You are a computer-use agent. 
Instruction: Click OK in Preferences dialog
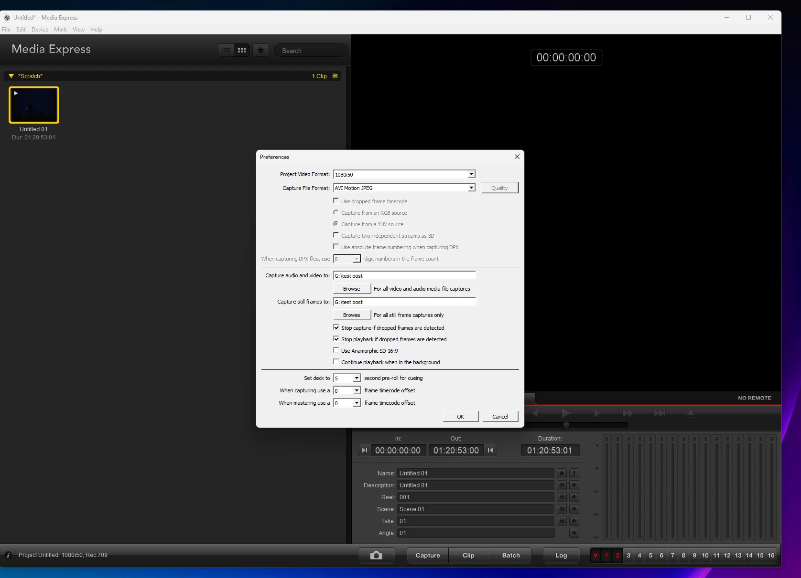460,416
